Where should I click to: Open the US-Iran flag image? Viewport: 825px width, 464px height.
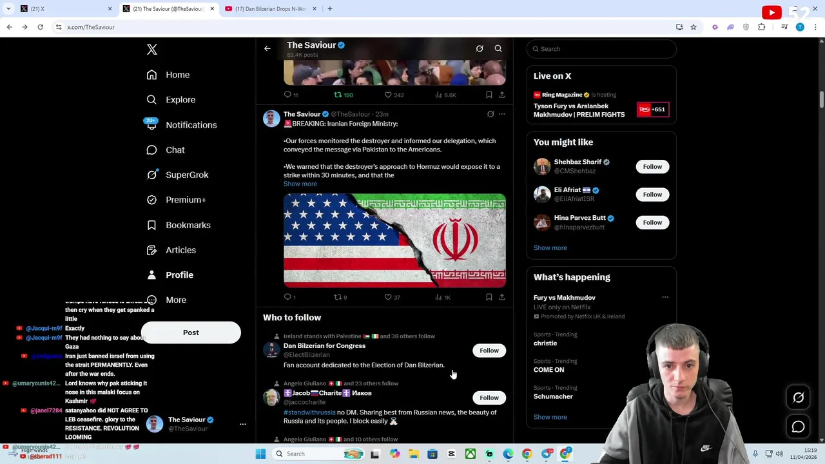tap(394, 240)
